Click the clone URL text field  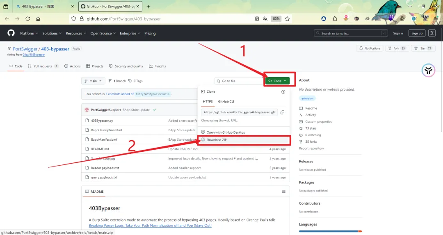239,112
